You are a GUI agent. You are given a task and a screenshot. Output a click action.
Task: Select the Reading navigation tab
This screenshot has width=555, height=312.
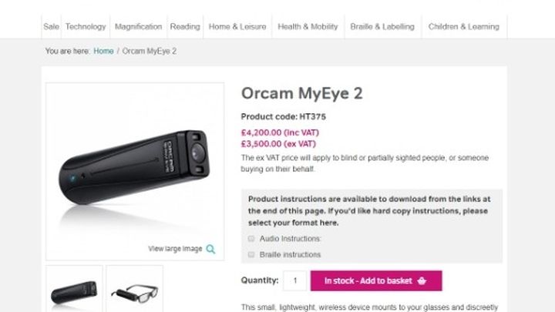[185, 26]
